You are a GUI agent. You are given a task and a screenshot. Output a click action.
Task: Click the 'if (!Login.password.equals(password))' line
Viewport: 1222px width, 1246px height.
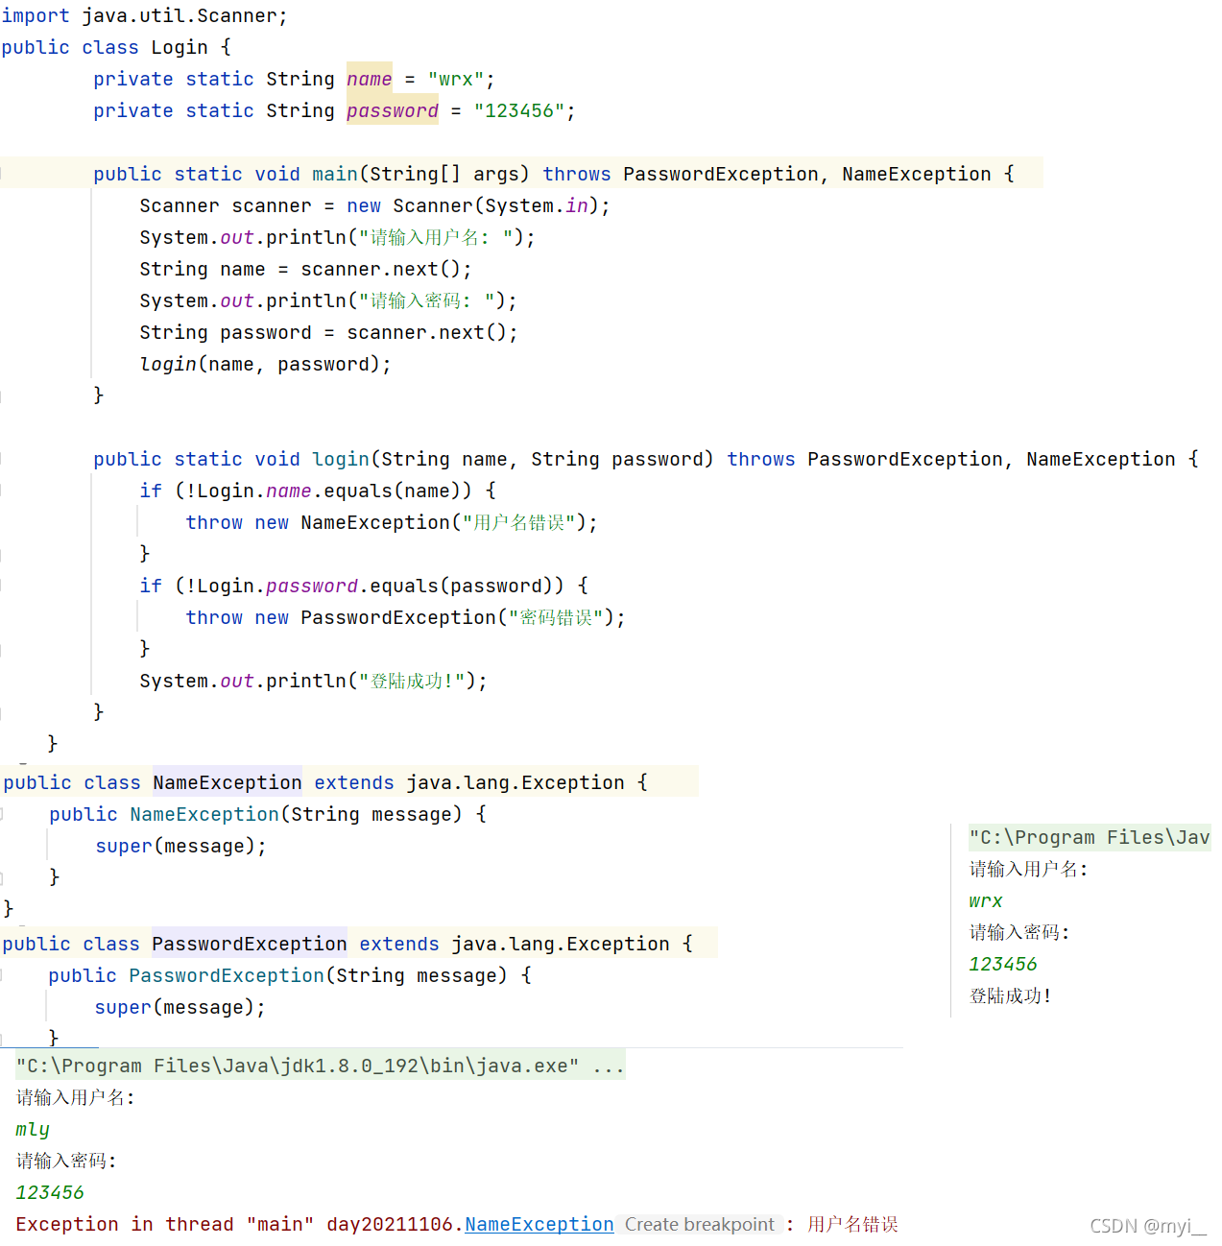point(364,586)
